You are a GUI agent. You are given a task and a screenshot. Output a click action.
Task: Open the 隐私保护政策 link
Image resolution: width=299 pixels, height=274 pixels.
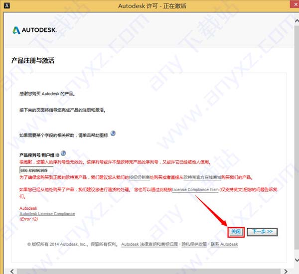(194, 244)
